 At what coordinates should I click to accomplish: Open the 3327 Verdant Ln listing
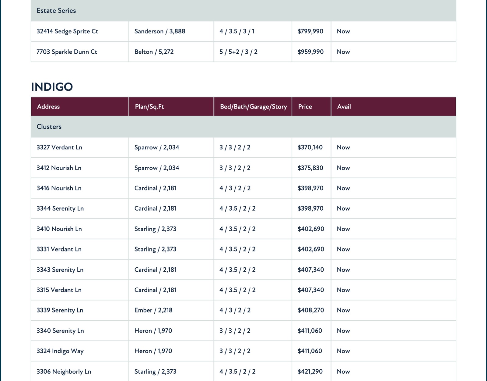[59, 148]
